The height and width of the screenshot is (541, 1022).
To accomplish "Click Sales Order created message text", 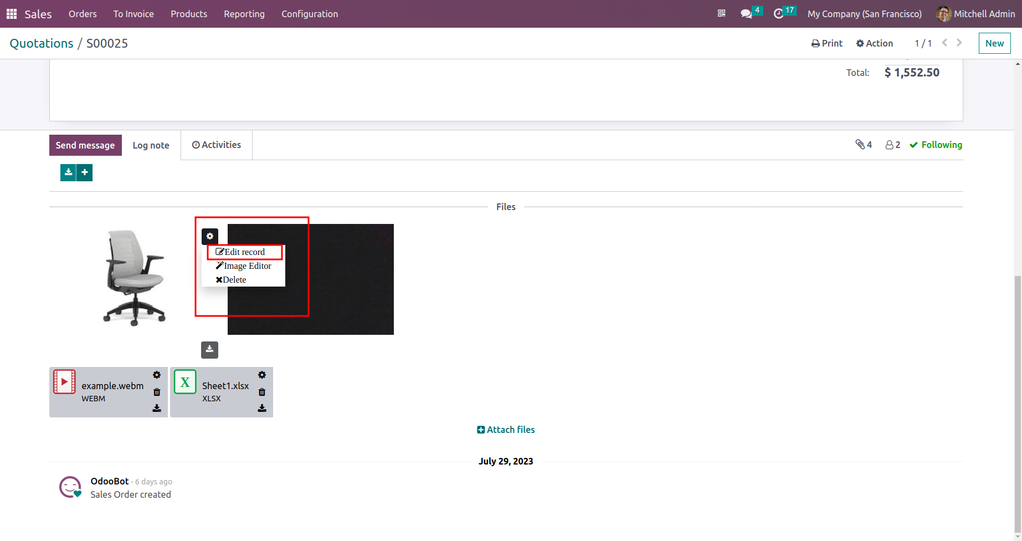I will pos(131,494).
